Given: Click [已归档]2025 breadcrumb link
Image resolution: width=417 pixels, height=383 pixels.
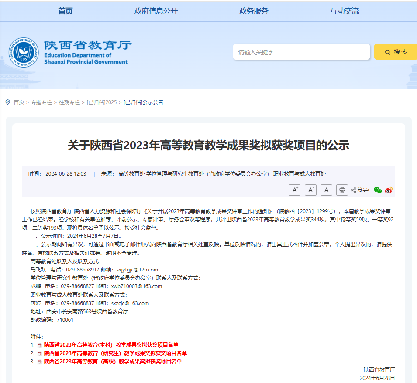Looking at the screenshot, I should 102,102.
